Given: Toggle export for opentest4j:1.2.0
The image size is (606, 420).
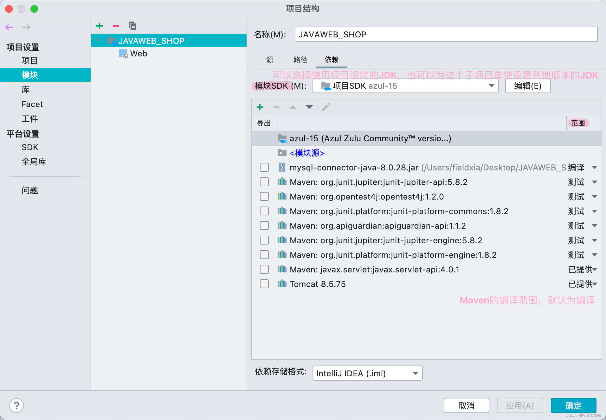Looking at the screenshot, I should coord(264,196).
